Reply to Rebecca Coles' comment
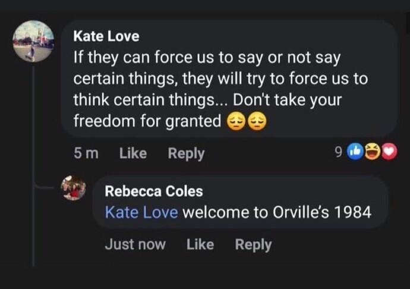 point(253,245)
